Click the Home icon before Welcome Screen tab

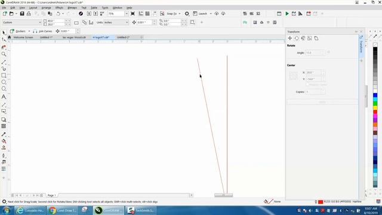pos(10,37)
